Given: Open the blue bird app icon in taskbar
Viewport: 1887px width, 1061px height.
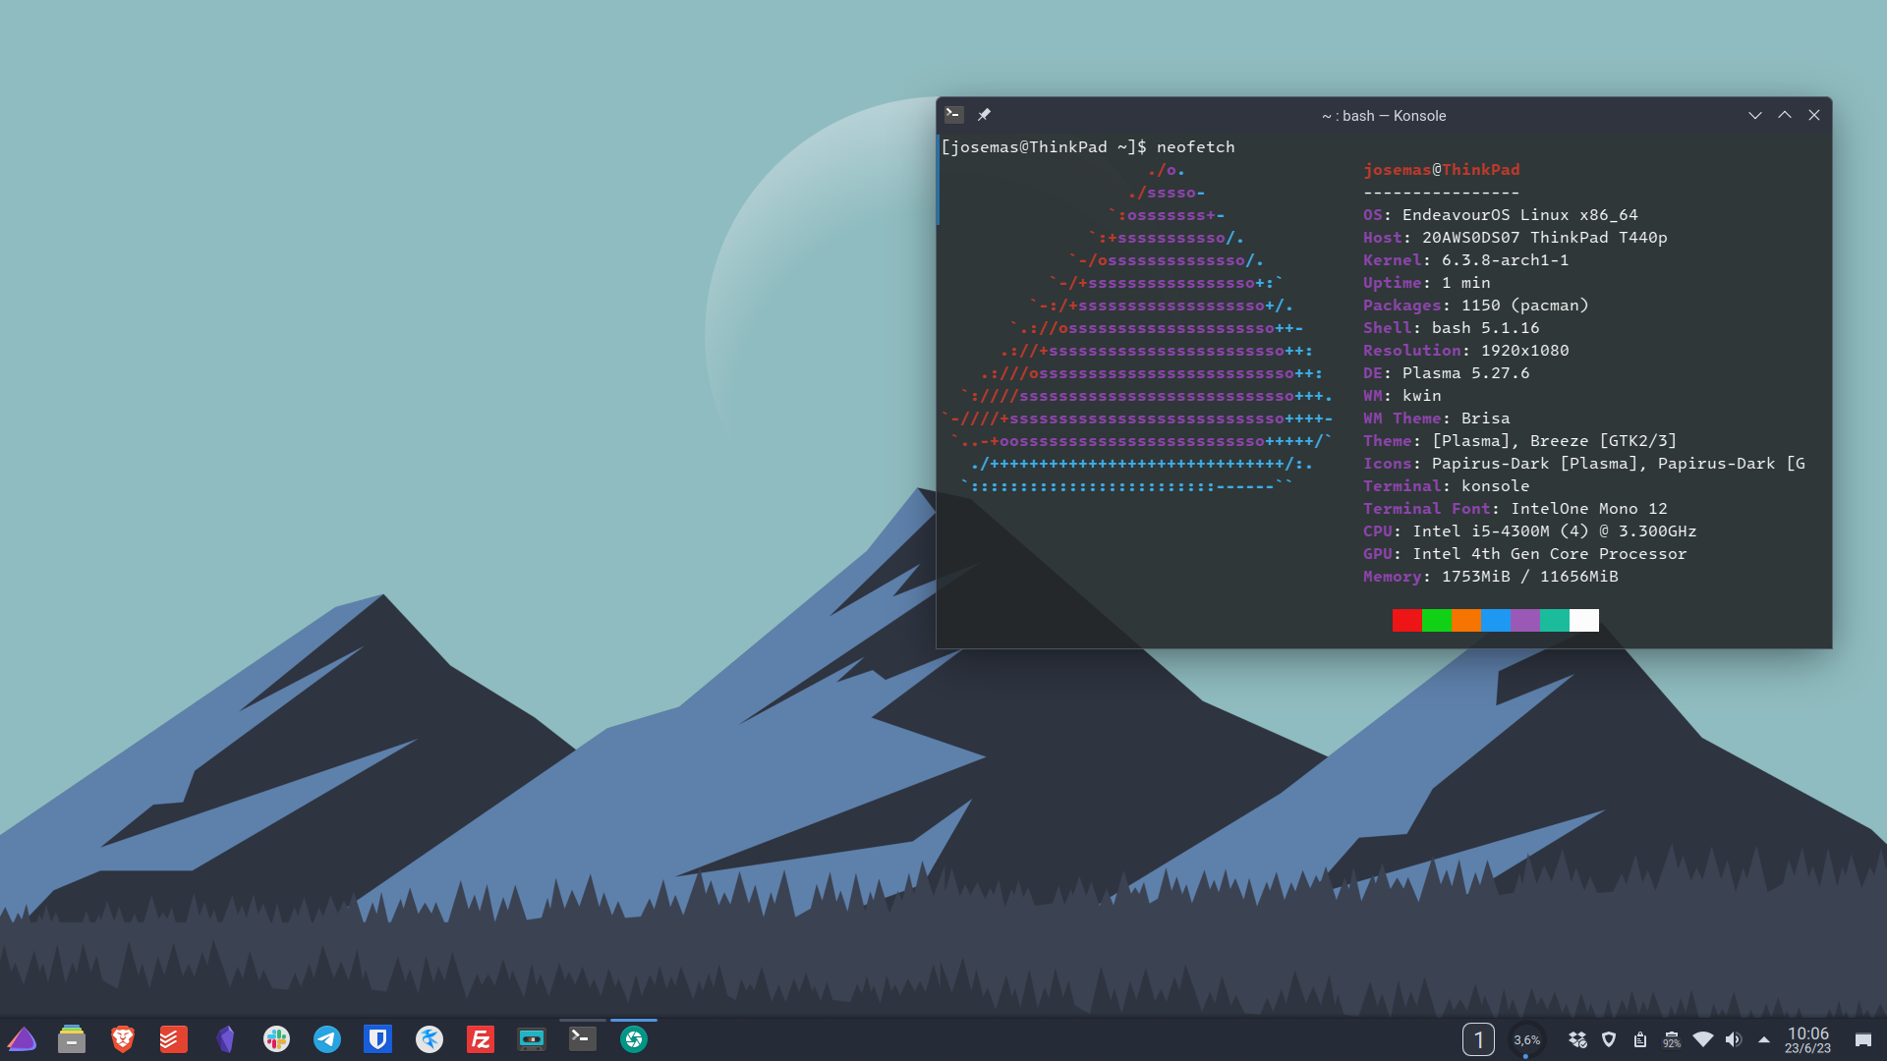Looking at the screenshot, I should point(429,1038).
